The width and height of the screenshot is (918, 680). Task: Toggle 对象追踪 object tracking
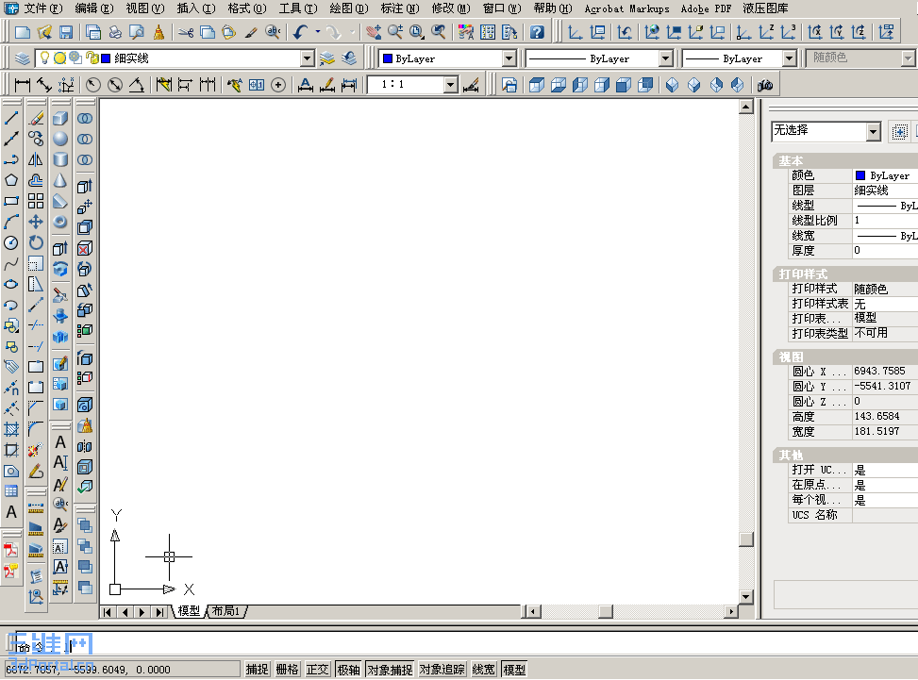(x=442, y=669)
